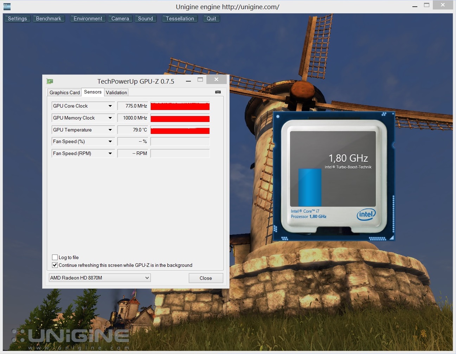Click the Intel Turbo-Boost-Technik caption
456x354 pixels.
point(348,167)
